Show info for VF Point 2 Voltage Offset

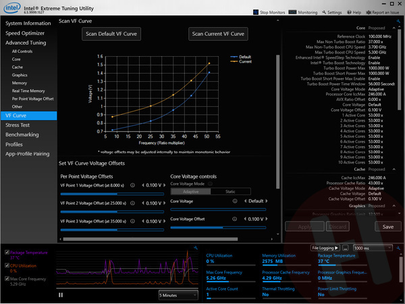(132, 203)
